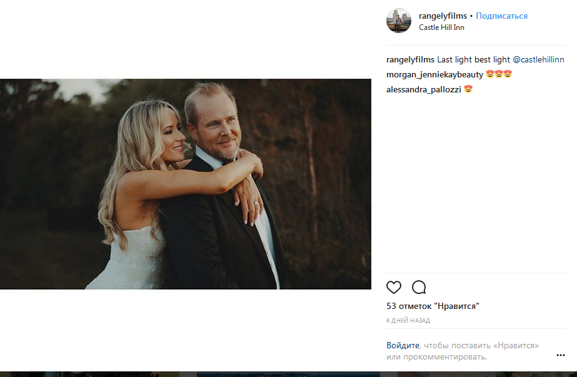The width and height of the screenshot is (577, 377).
Task: Click rangelyfilms username in the caption
Action: pos(410,59)
